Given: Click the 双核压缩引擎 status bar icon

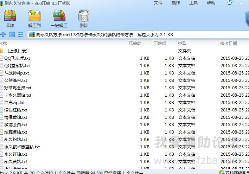Looking at the screenshot, I should coord(222,172).
